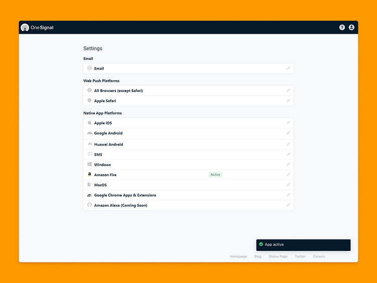The image size is (377, 283).
Task: Click the App active notification toast
Action: (x=303, y=245)
